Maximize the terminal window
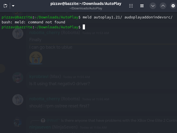This screenshot has width=177, height=133. point(163,6)
